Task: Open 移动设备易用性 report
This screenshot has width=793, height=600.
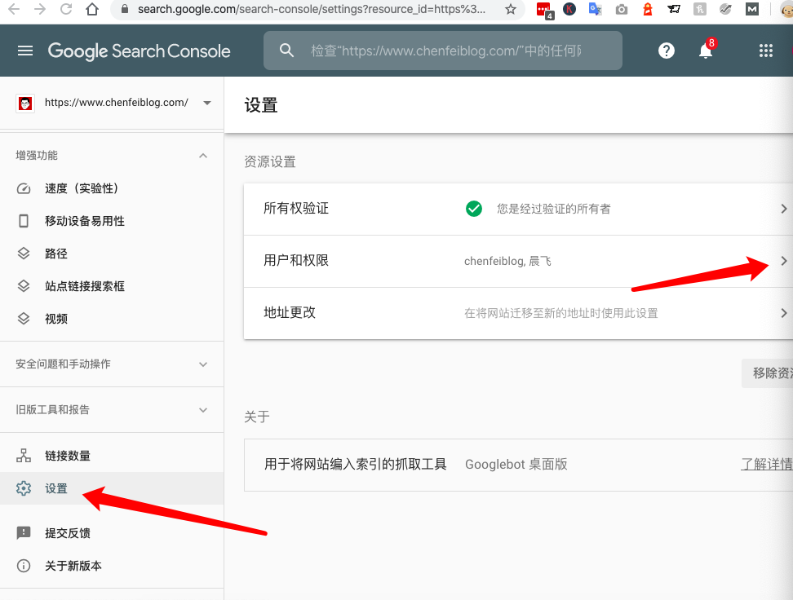Action: (x=112, y=221)
